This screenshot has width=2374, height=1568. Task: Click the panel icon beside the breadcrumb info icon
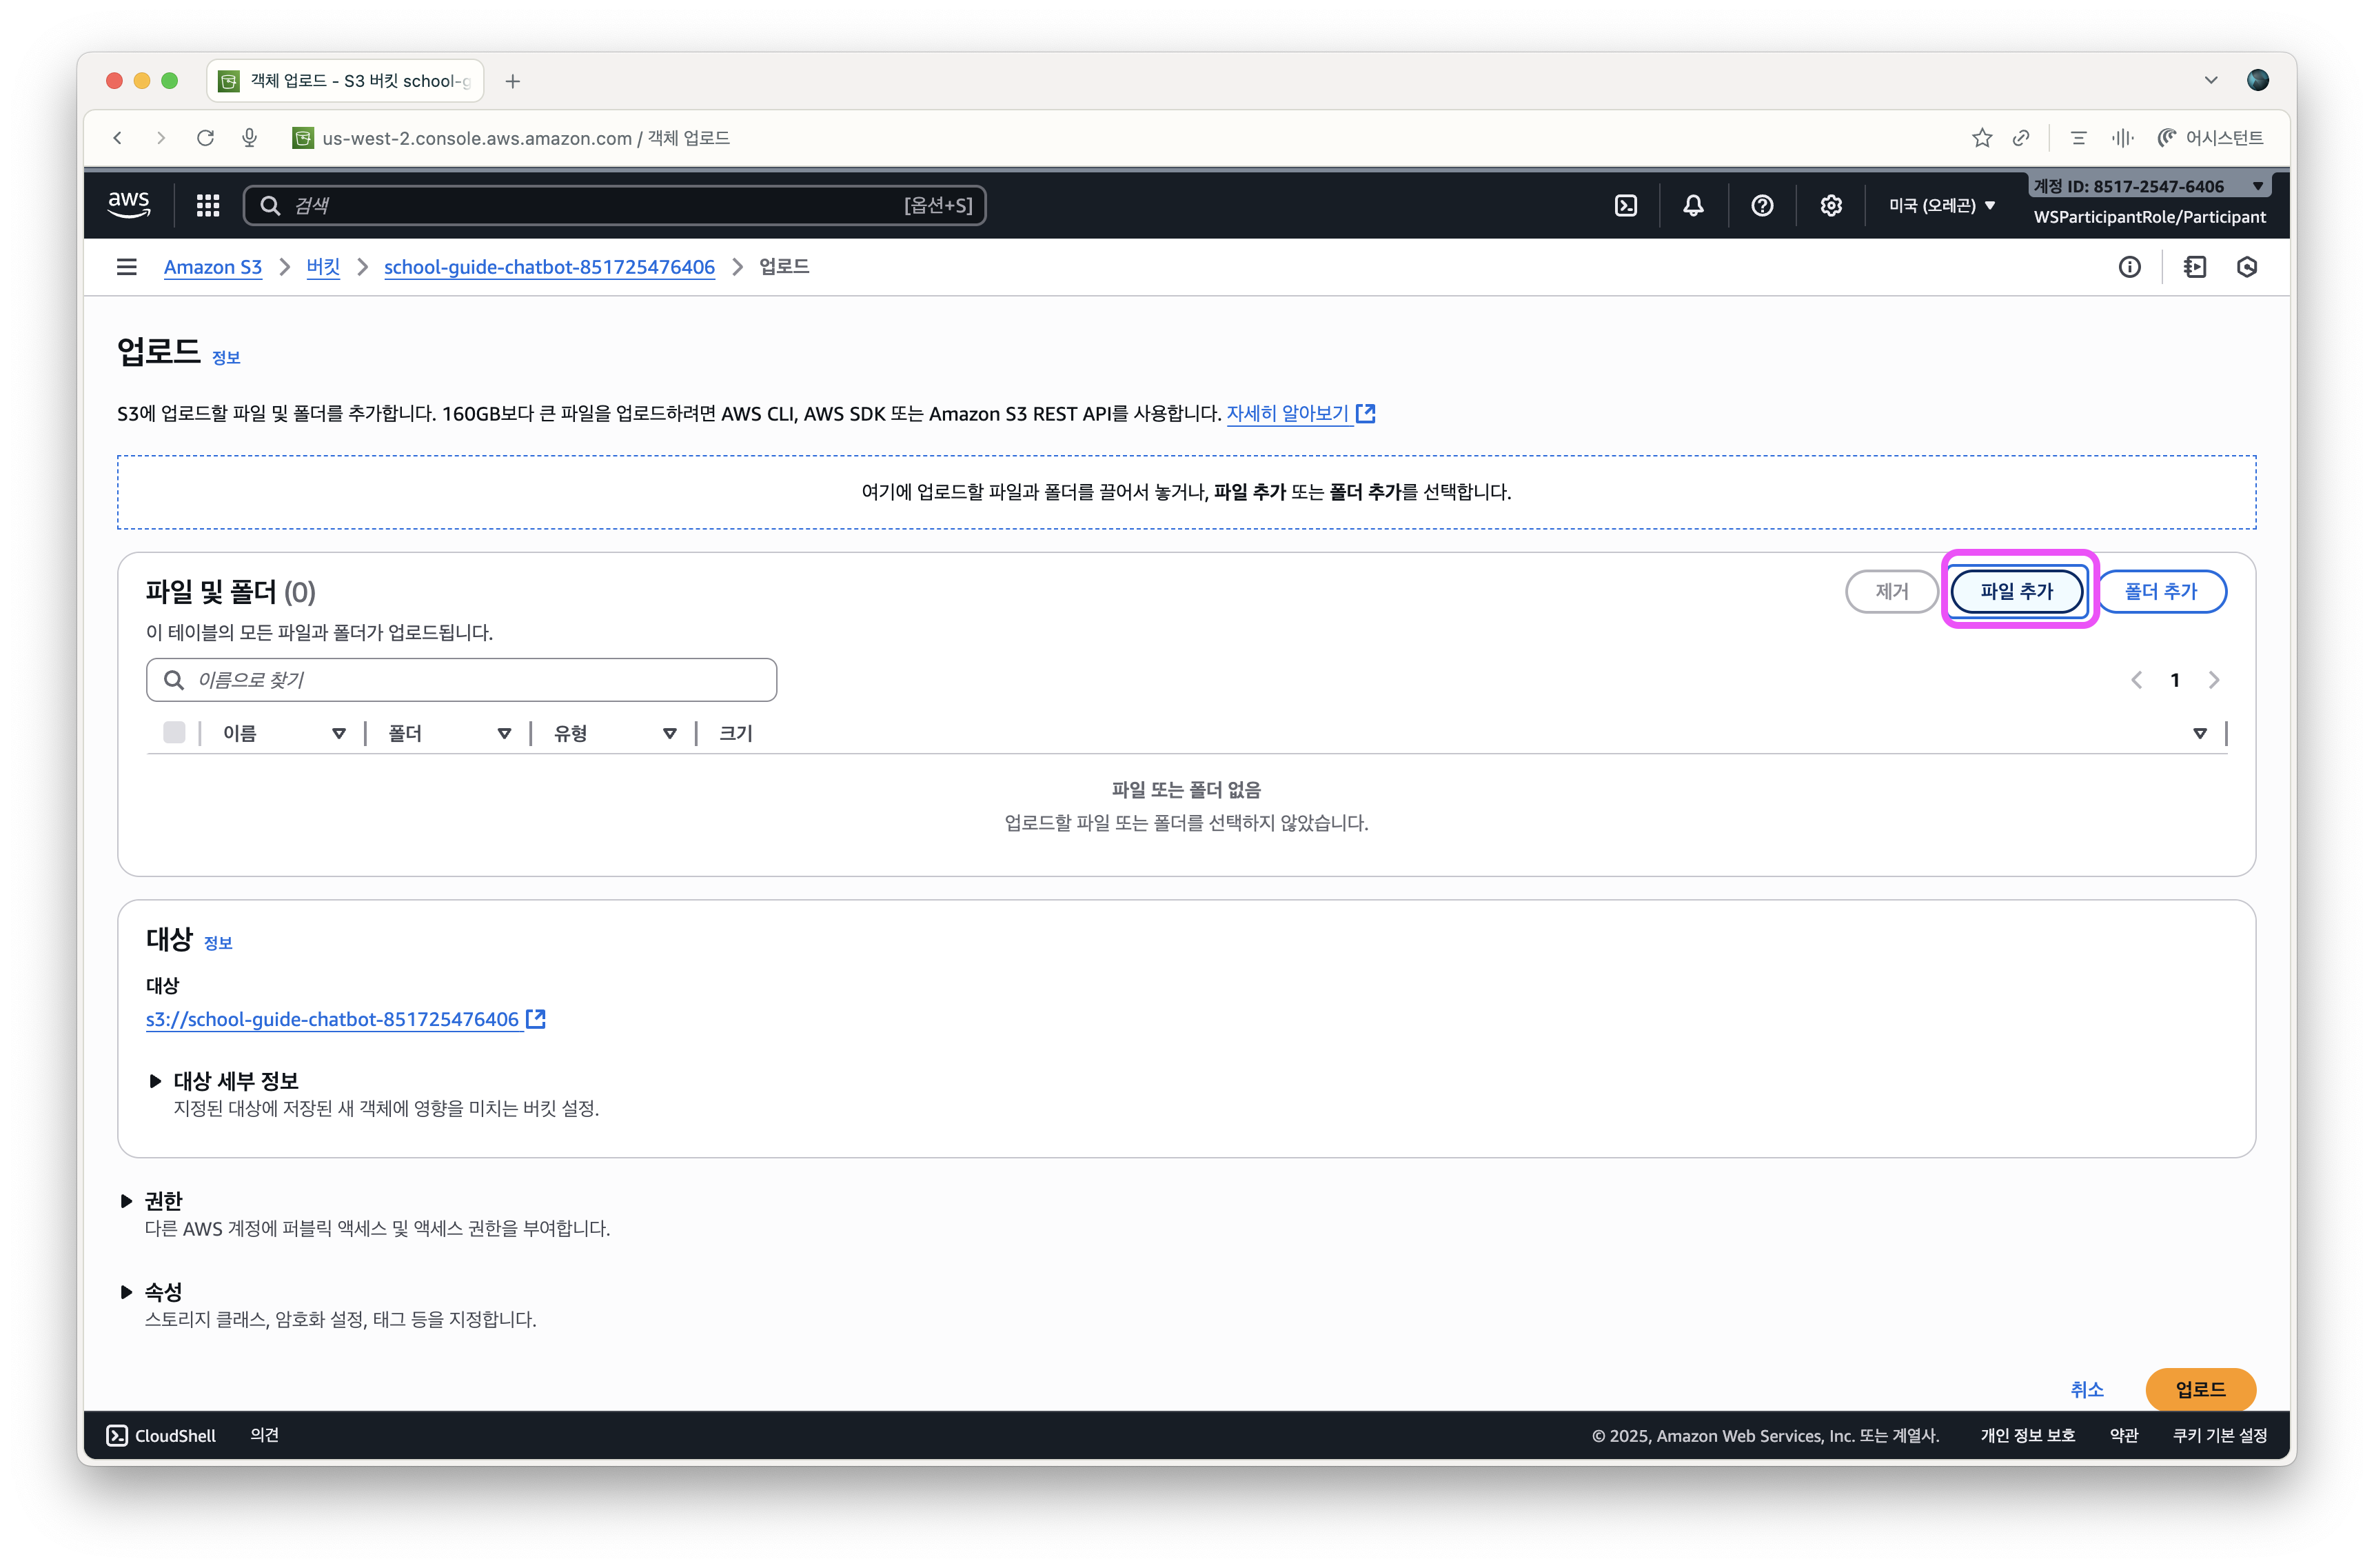(x=2195, y=267)
